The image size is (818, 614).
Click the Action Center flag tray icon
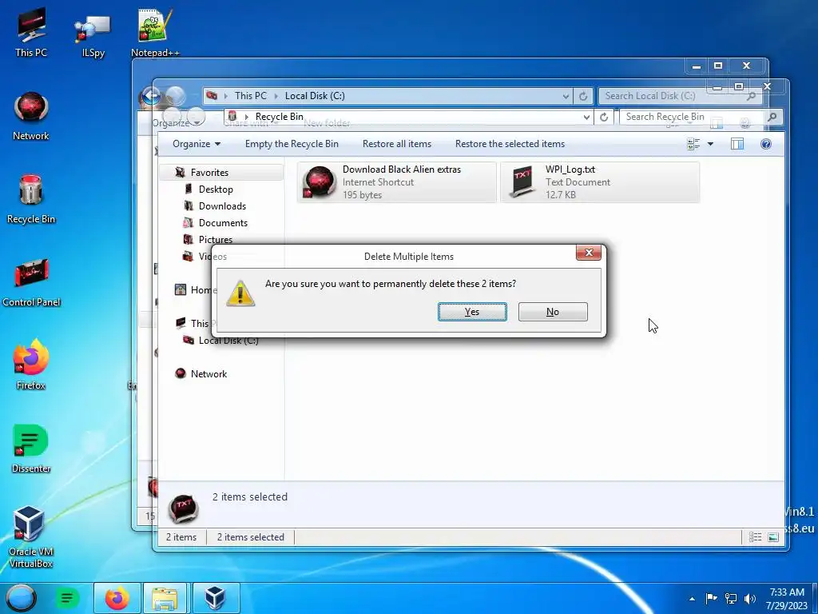click(x=710, y=598)
